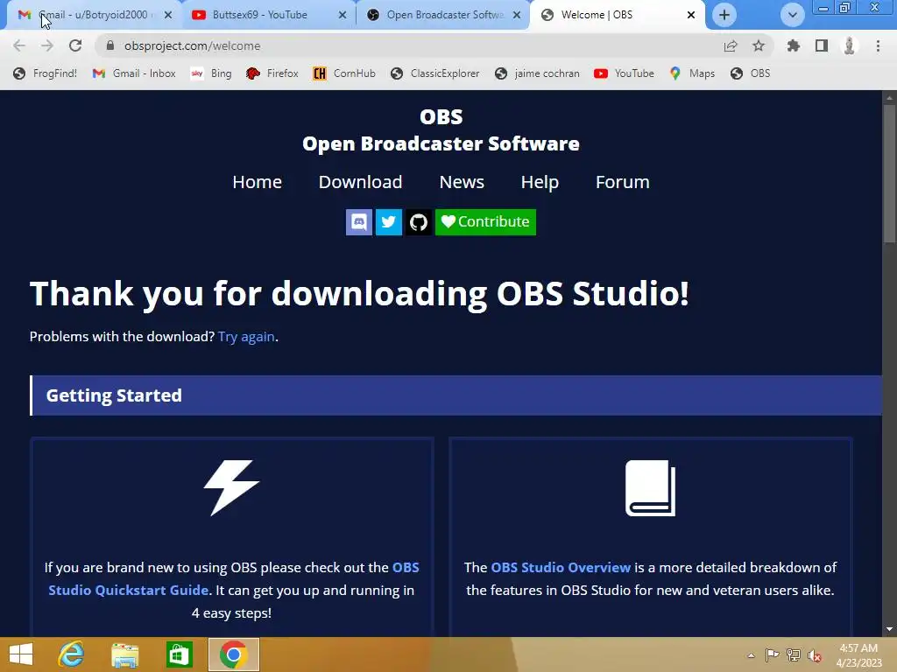Image resolution: width=897 pixels, height=672 pixels.
Task: Open a new browser tab
Action: 724,15
